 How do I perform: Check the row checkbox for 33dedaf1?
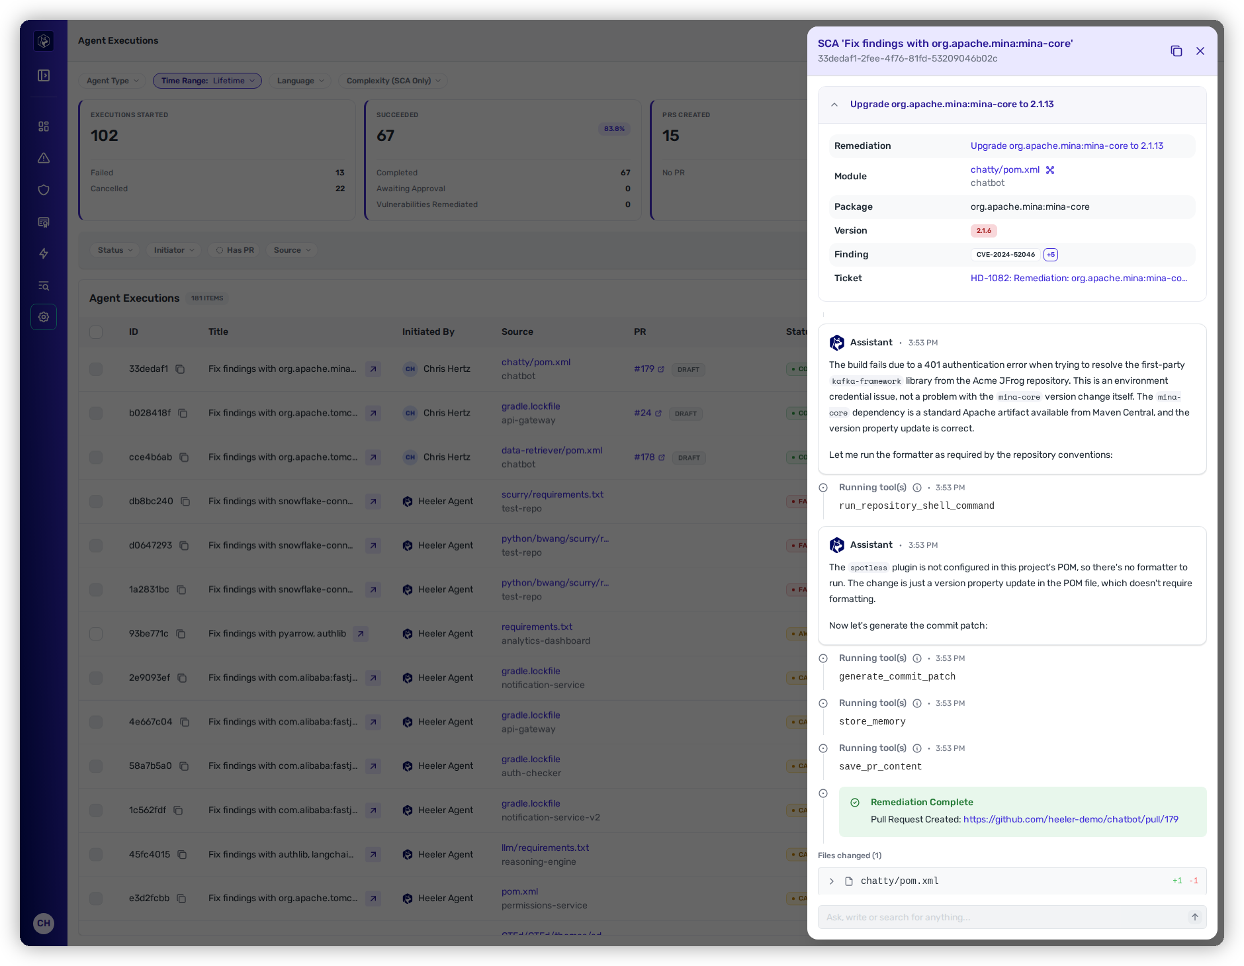coord(97,369)
